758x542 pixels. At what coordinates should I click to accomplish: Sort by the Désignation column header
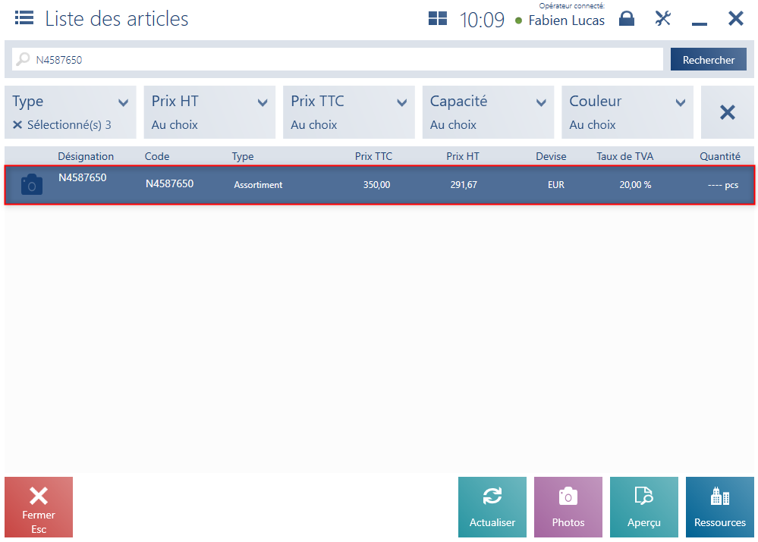click(x=86, y=156)
